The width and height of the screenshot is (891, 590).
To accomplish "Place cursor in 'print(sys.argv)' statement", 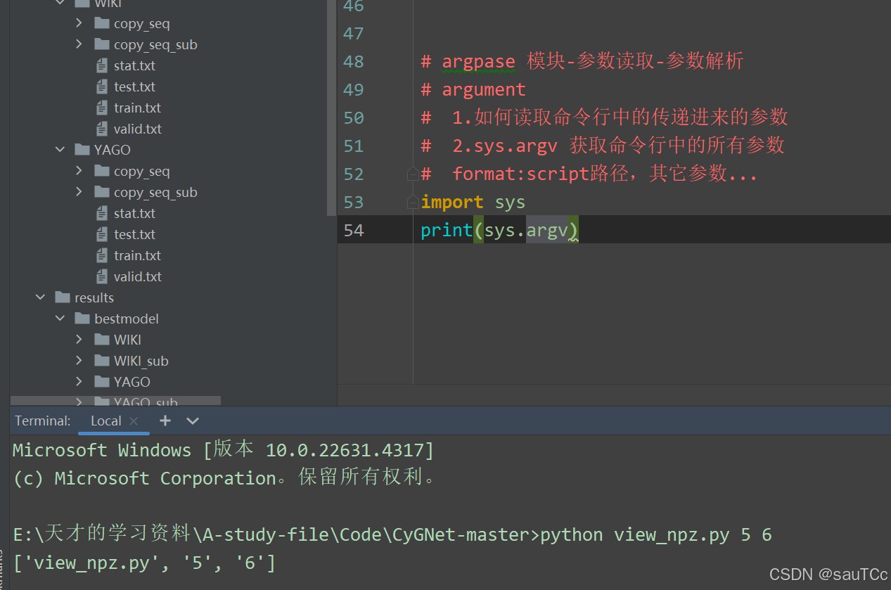I will [x=499, y=230].
